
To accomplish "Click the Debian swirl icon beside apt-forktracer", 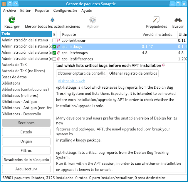I will click(58, 41).
